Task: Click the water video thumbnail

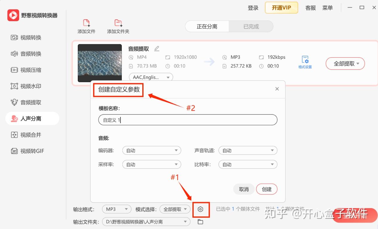Action: [100, 63]
